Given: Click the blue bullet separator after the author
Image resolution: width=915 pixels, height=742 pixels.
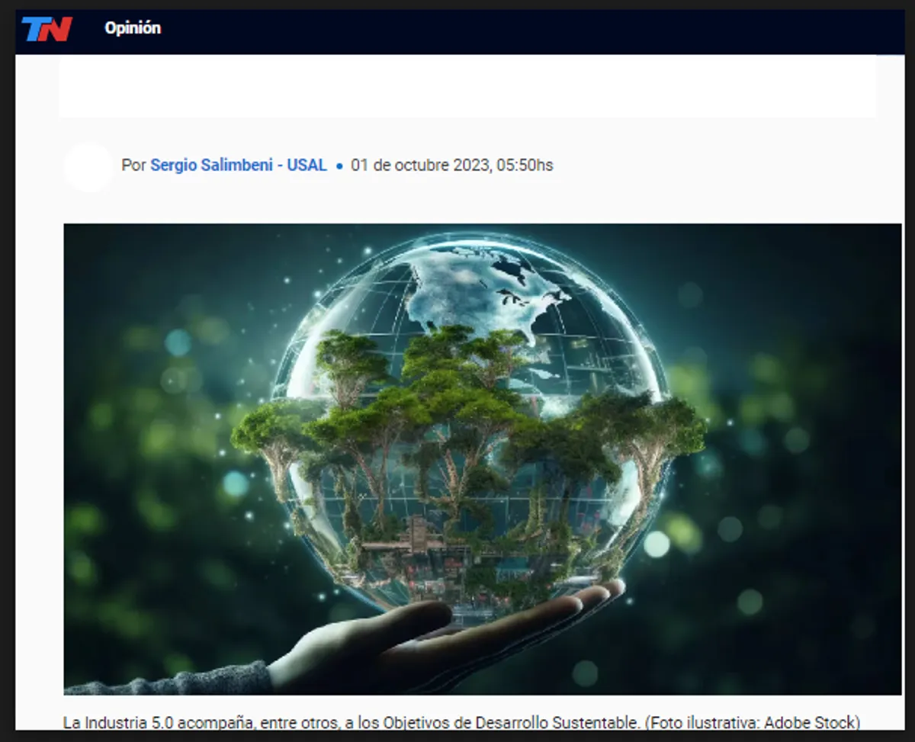Looking at the screenshot, I should [x=338, y=165].
